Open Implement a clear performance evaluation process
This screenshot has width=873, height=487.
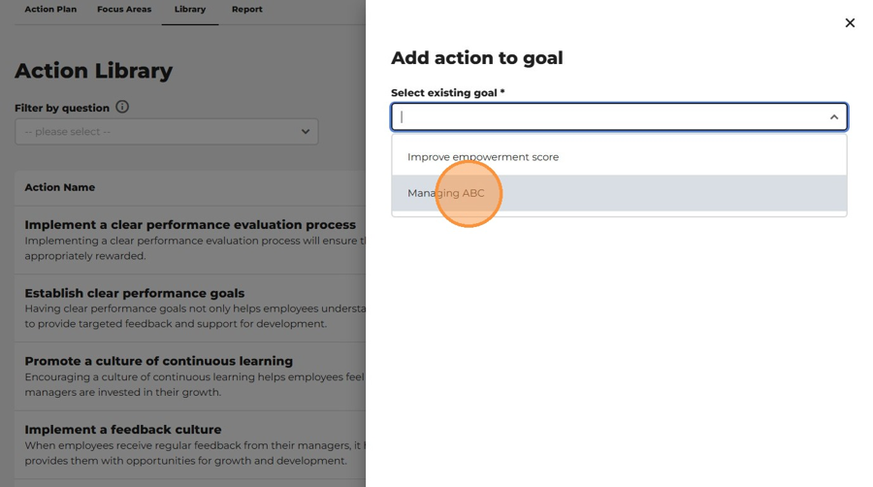[190, 225]
